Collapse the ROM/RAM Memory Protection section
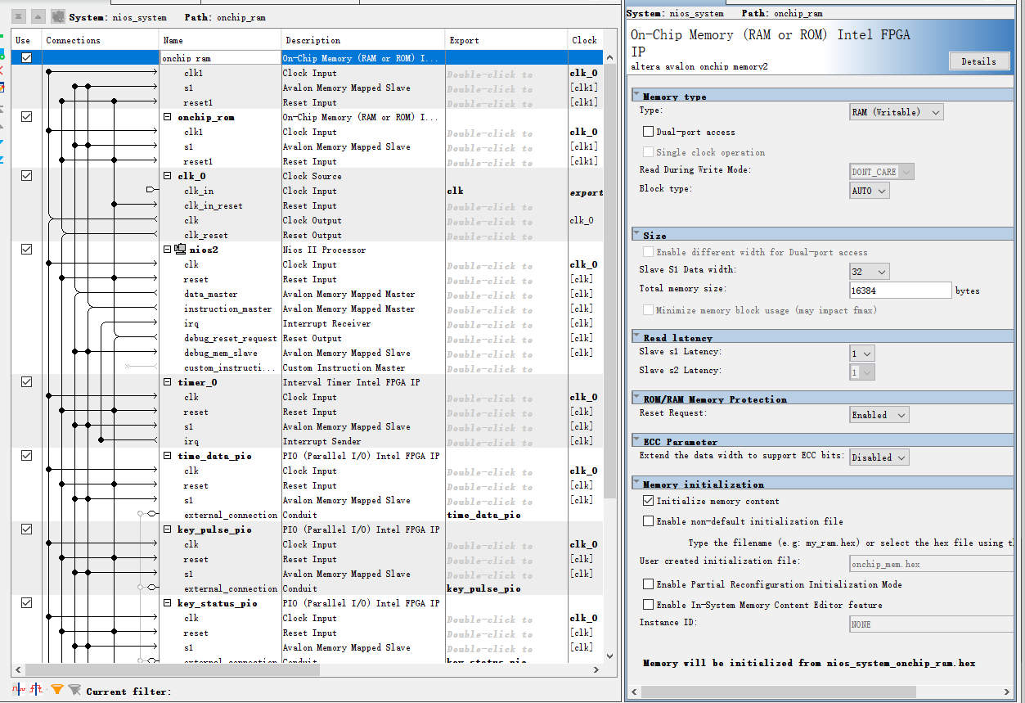This screenshot has height=703, width=1025. tap(636, 399)
